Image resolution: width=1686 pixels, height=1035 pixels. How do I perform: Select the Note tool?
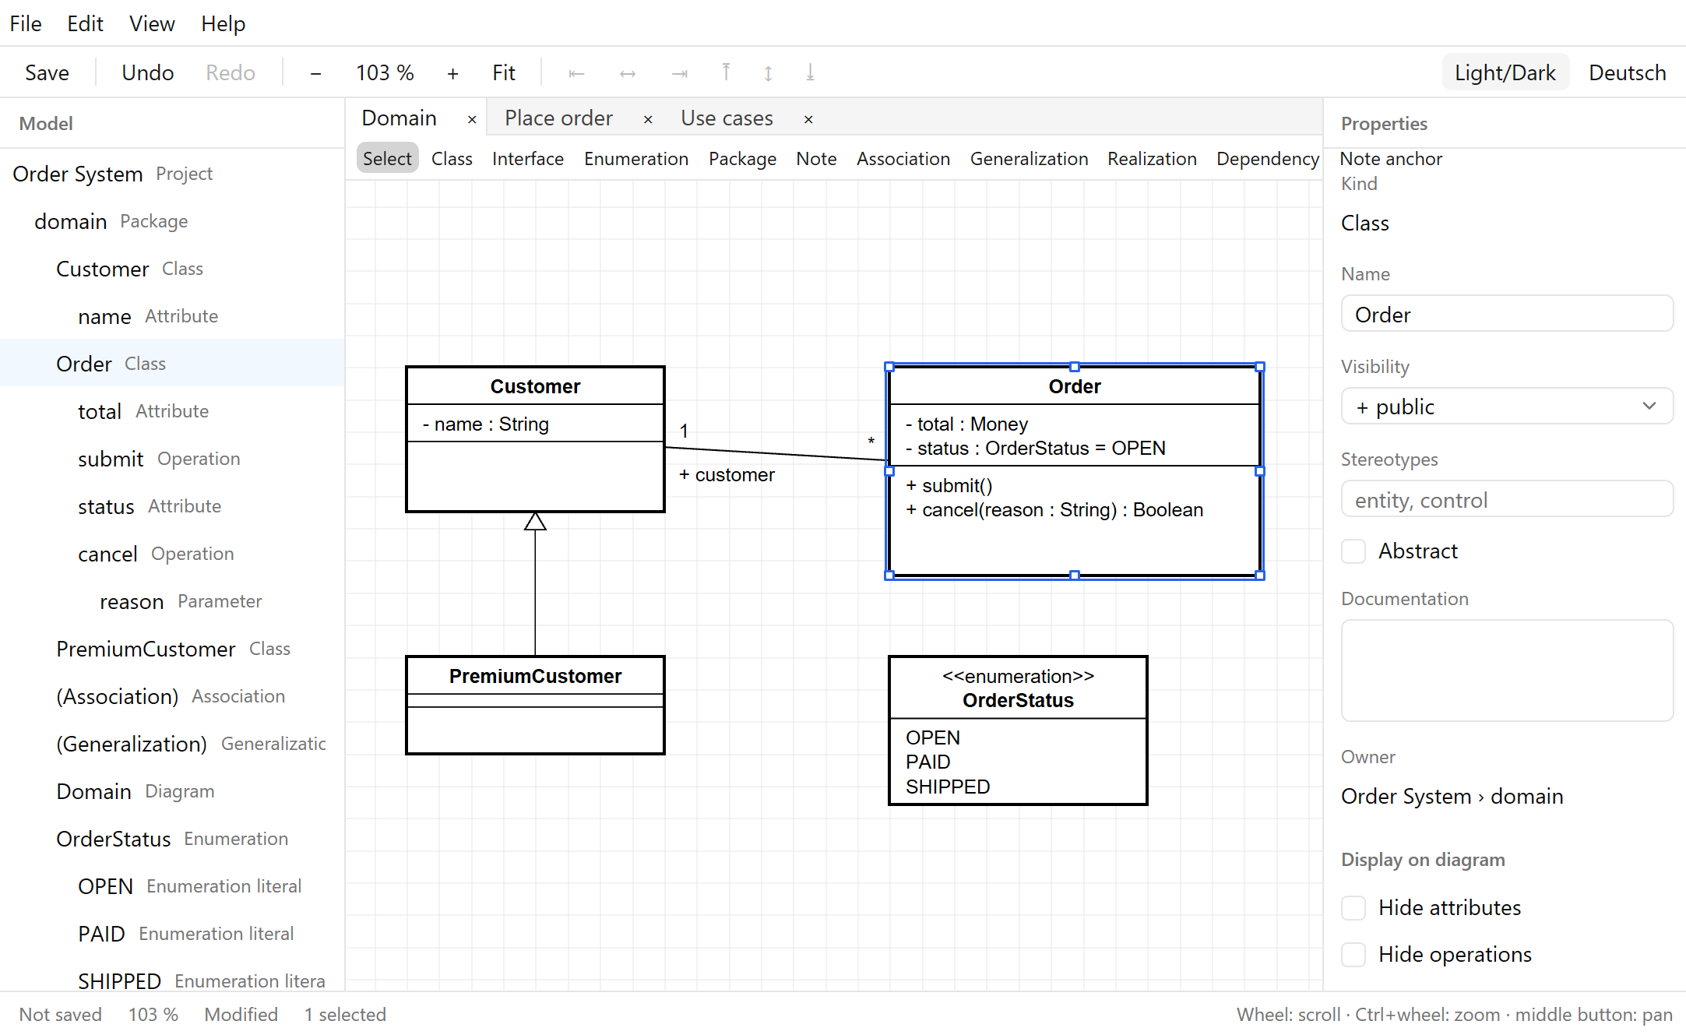pyautogui.click(x=816, y=159)
